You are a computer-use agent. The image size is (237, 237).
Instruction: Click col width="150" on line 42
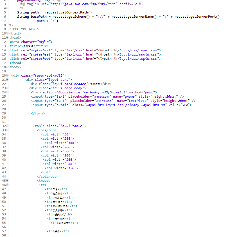61,168
